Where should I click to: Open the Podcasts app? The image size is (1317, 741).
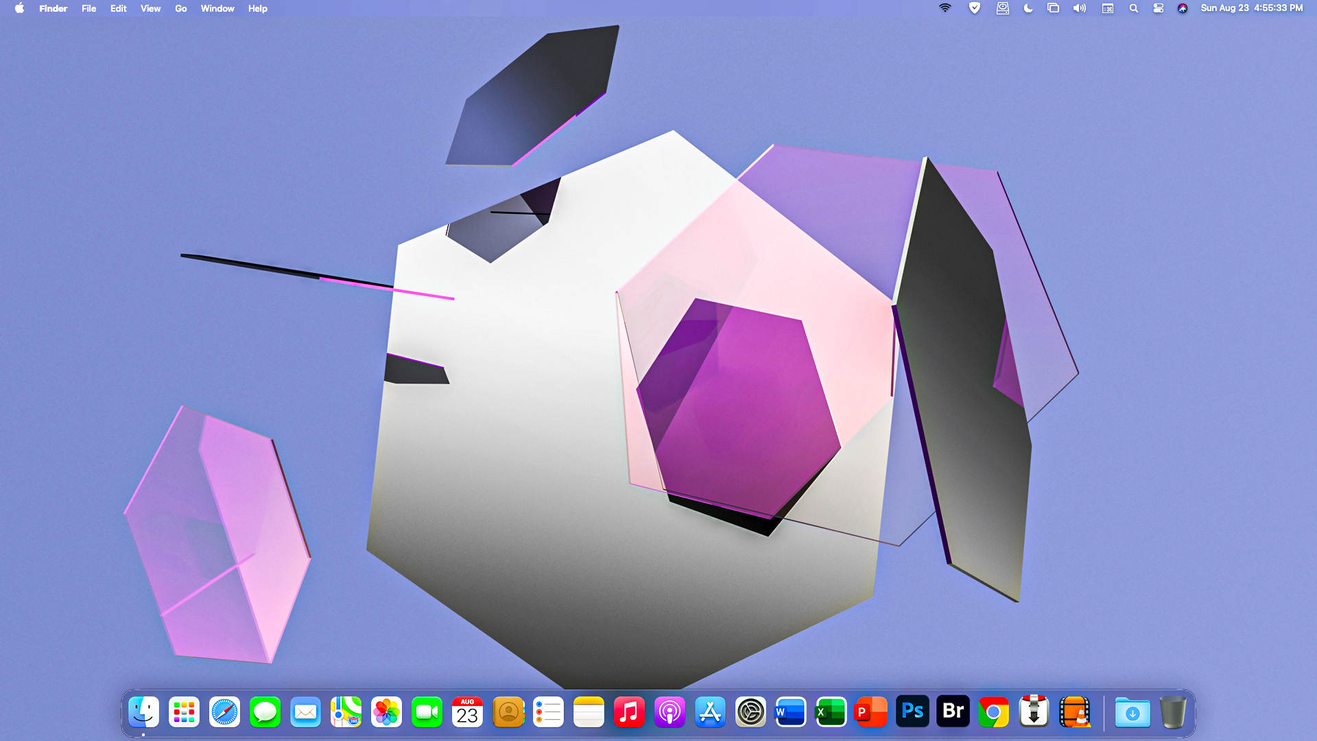(669, 712)
